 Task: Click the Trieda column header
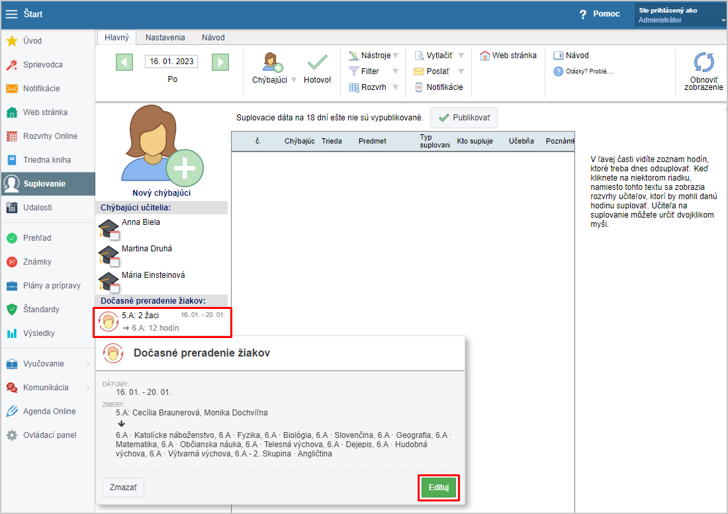pos(332,141)
